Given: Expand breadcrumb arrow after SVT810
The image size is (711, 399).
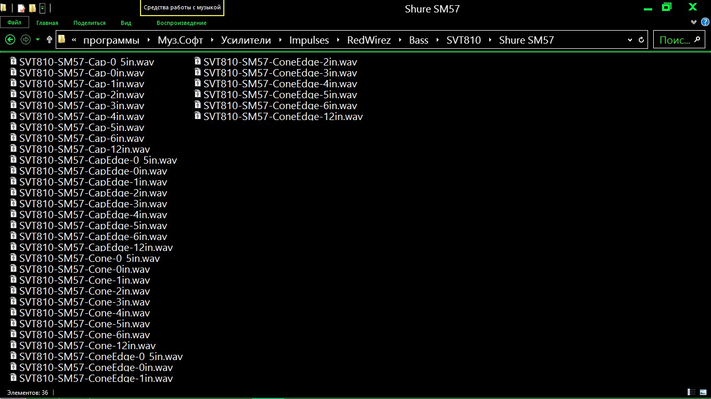Looking at the screenshot, I should coord(490,40).
